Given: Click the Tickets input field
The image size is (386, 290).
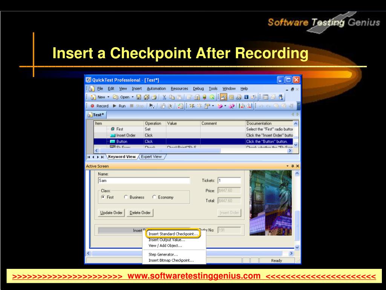Looking at the screenshot, I should [229, 180].
